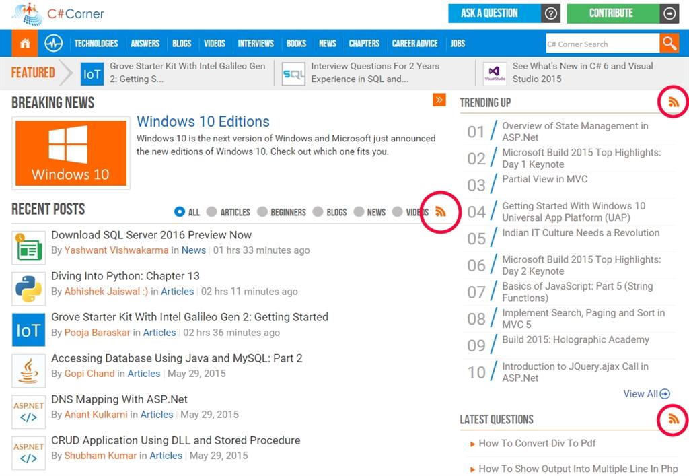Open author Yashwant Vishwakarma's profile
The height and width of the screenshot is (476, 689).
click(x=116, y=250)
